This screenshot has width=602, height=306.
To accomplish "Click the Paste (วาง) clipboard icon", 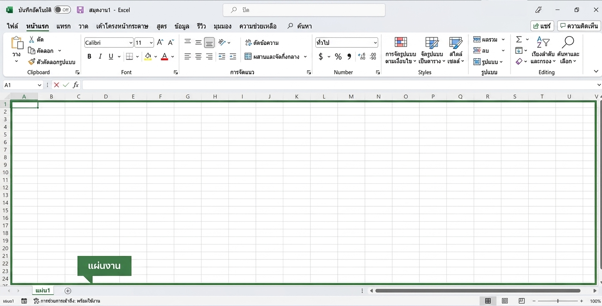I will [17, 43].
